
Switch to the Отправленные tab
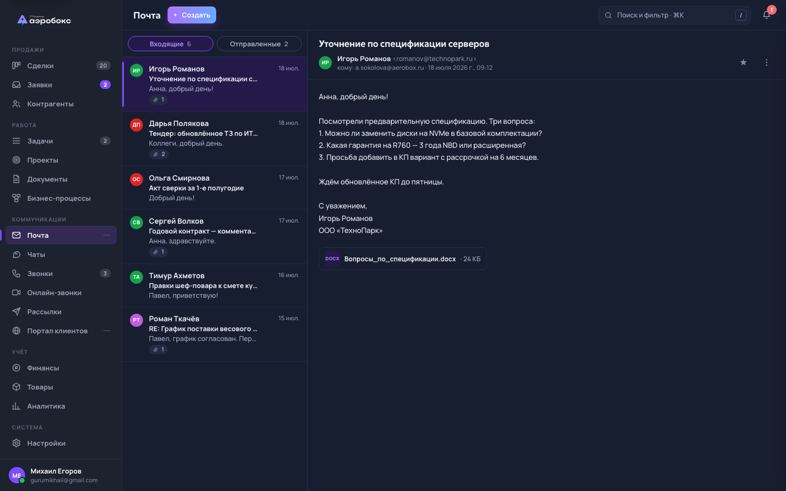point(259,44)
